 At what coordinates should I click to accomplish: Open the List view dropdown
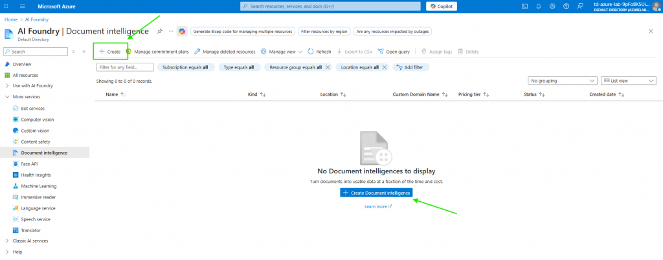627,81
